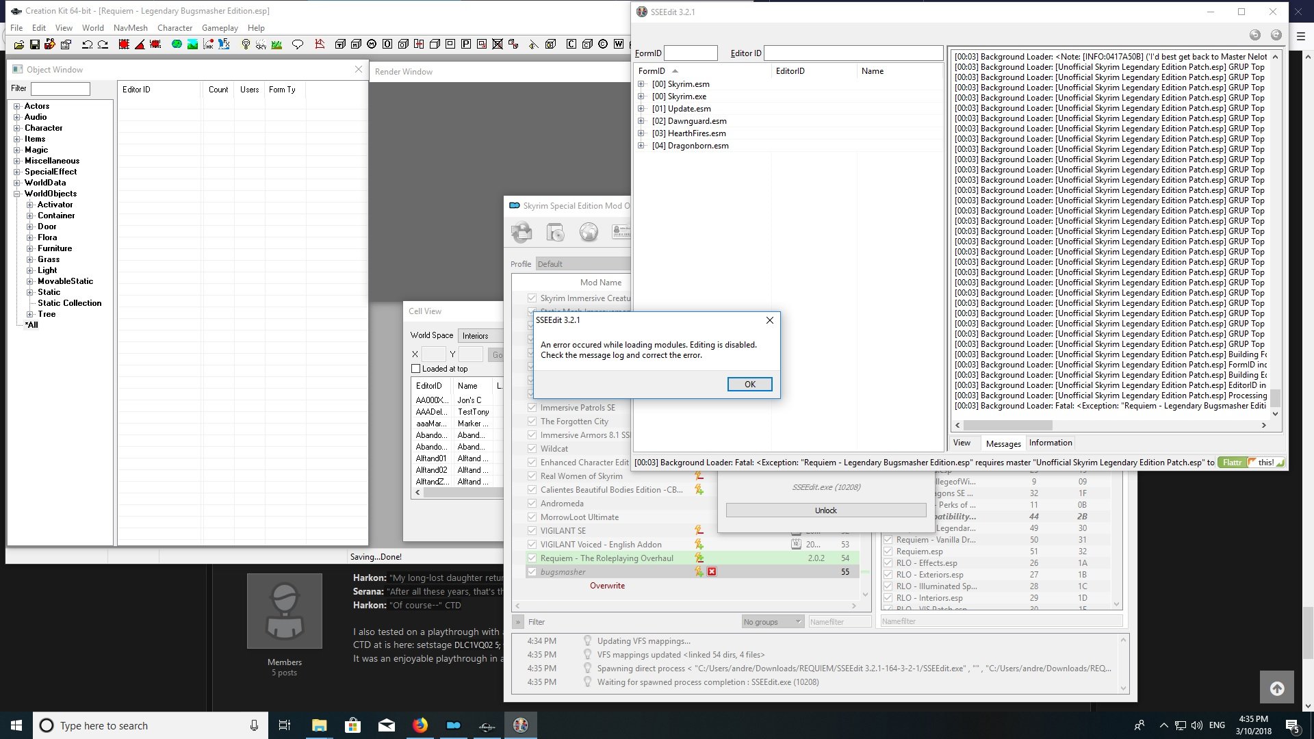Open Firefox from the taskbar
1314x739 pixels.
tap(420, 725)
